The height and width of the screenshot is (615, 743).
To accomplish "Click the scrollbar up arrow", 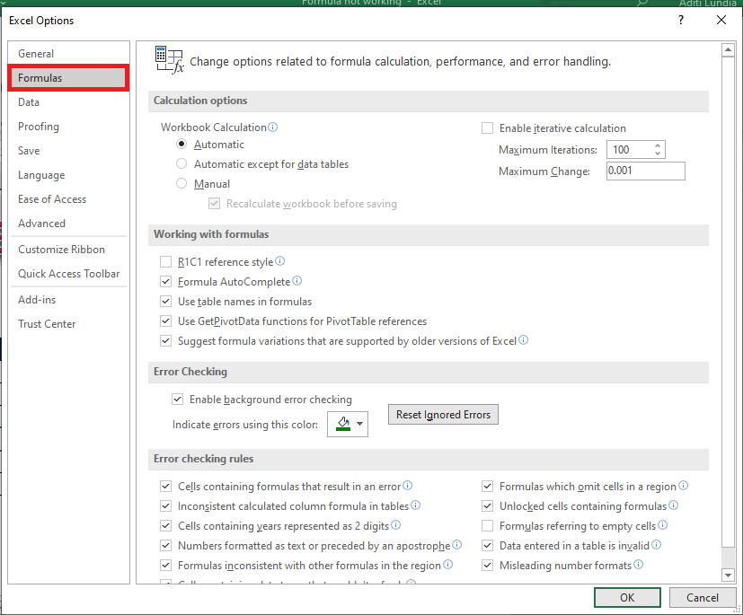I will [x=728, y=49].
